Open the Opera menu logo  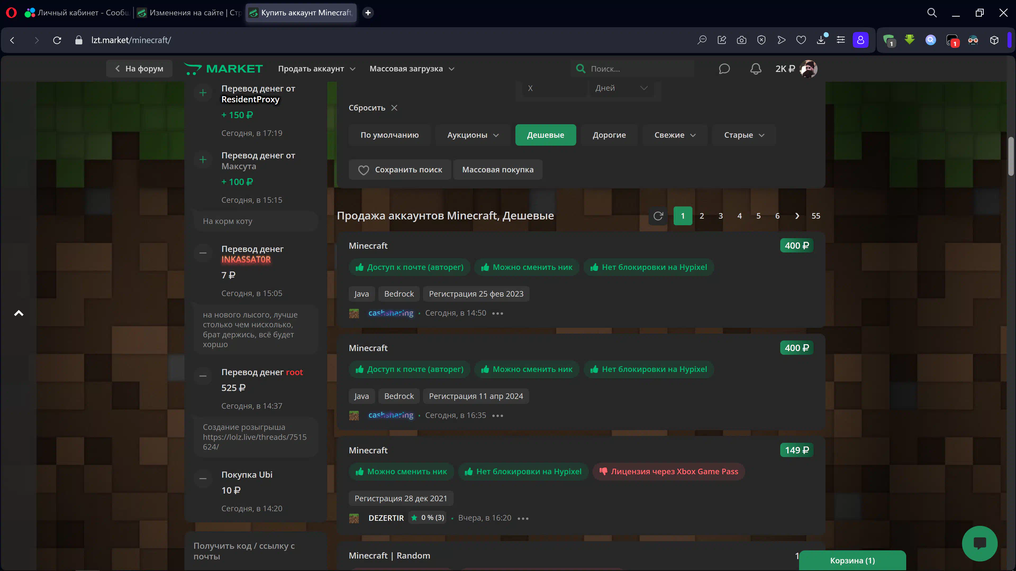(11, 13)
